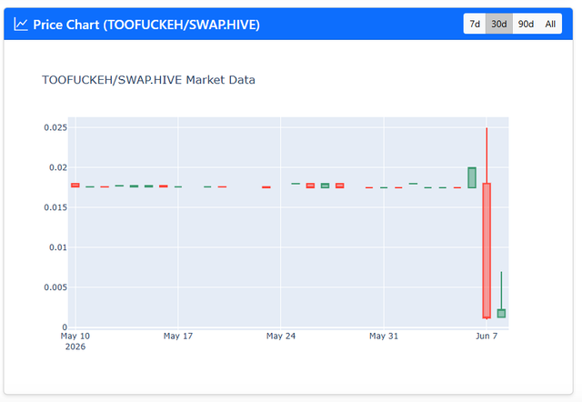Click the 0.01 y-axis label

point(58,247)
